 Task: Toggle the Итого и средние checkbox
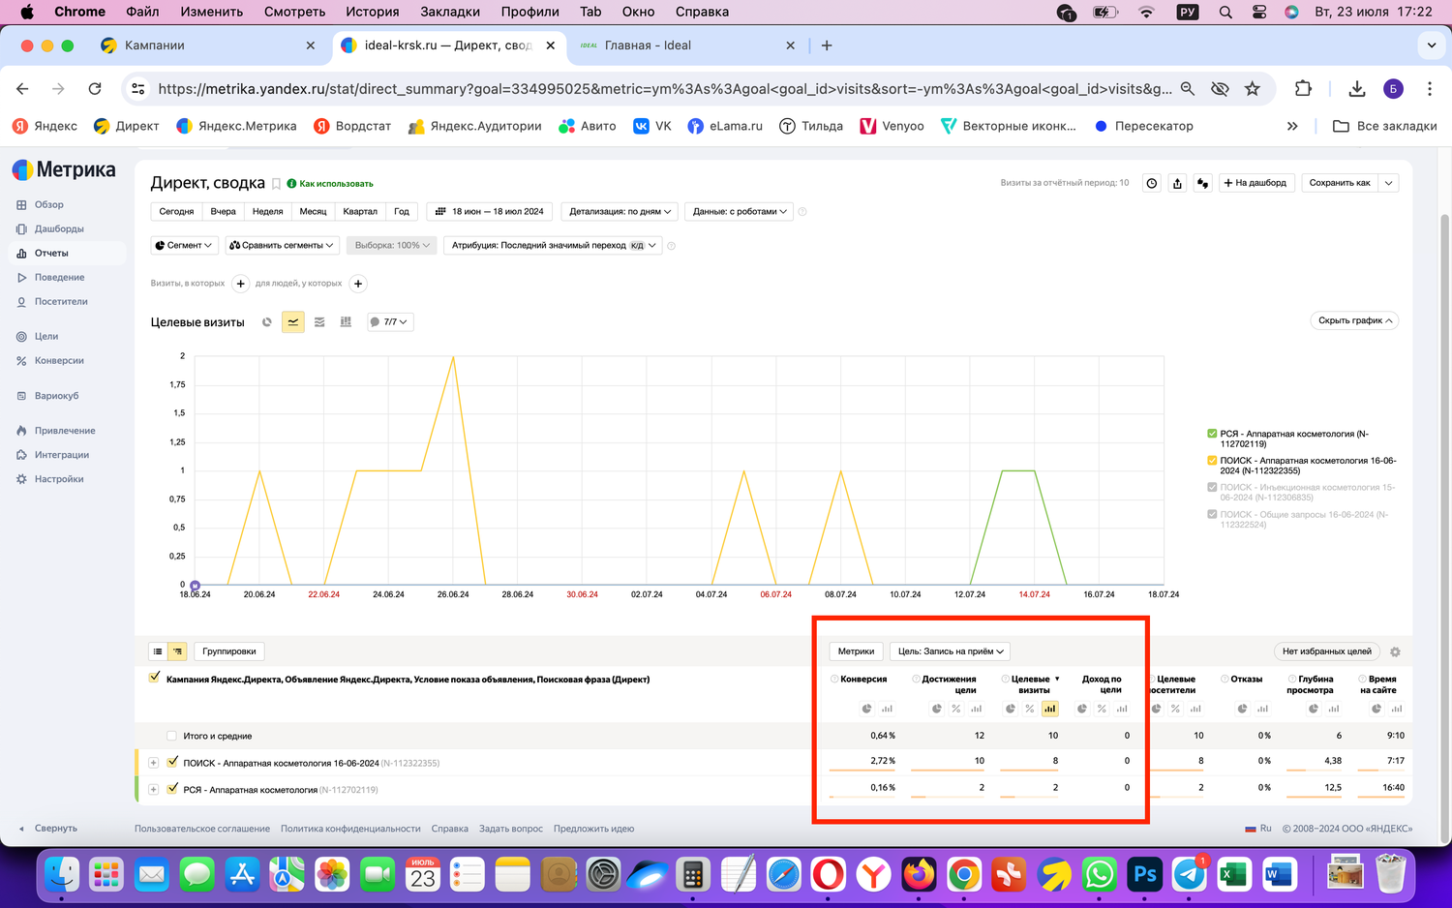click(171, 736)
